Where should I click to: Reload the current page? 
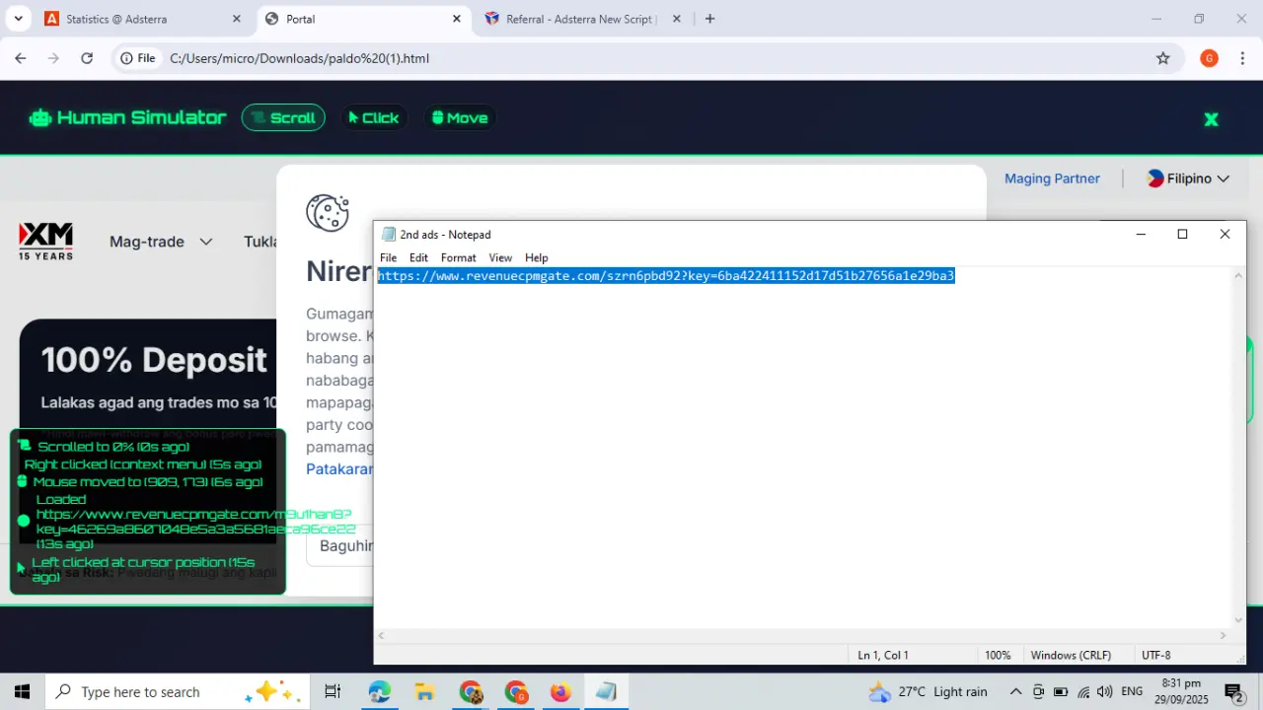pos(87,58)
